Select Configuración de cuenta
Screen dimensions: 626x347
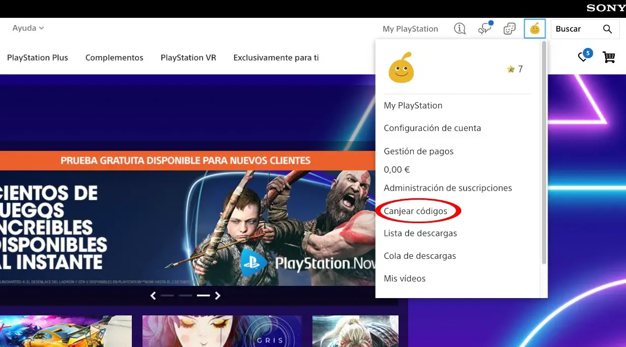[432, 128]
